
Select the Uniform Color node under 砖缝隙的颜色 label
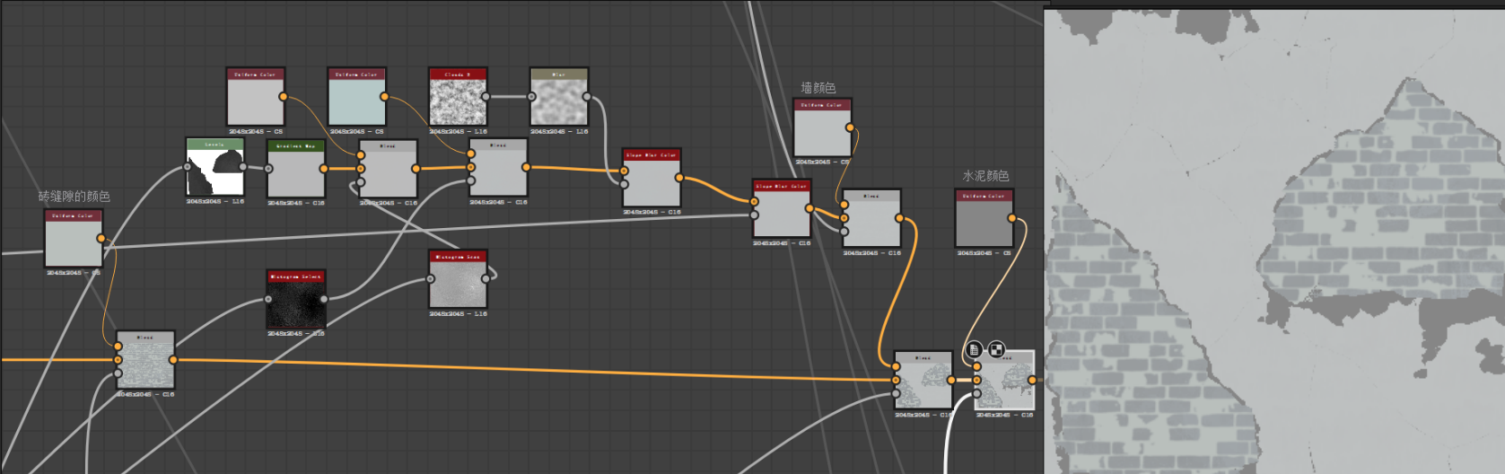point(74,239)
